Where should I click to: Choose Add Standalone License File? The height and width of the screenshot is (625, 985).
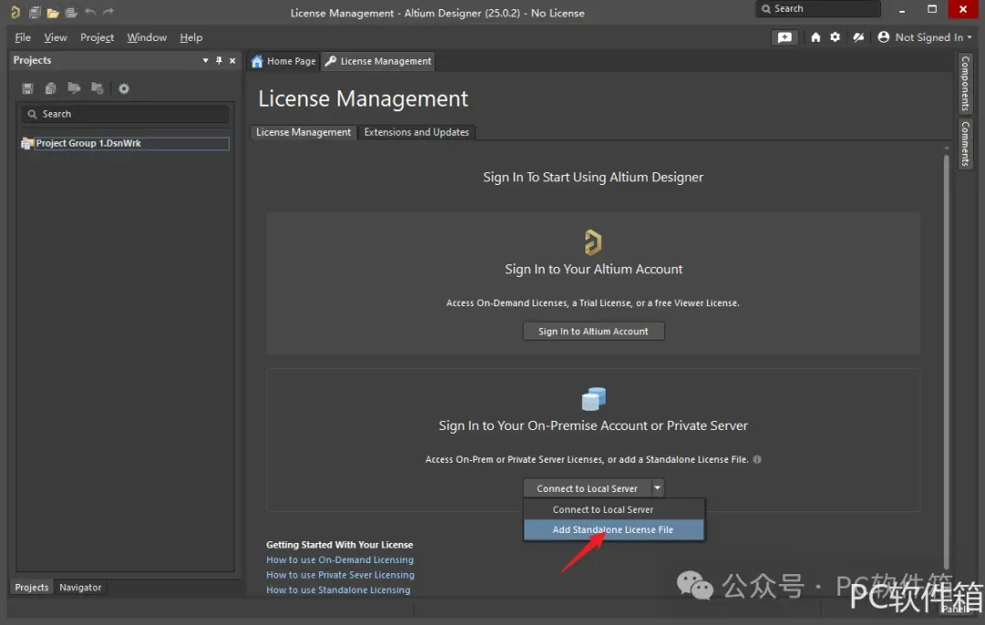tap(614, 529)
